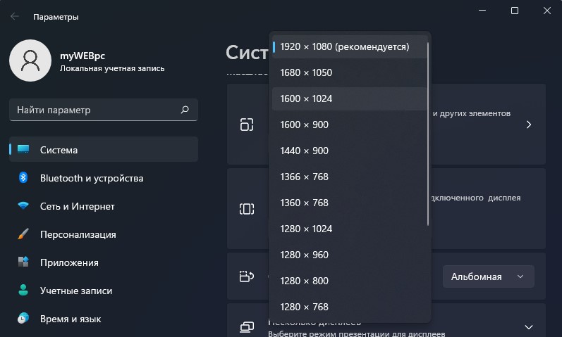Click the Система monitor icon in sidebar
This screenshot has width=562, height=337.
pos(23,149)
